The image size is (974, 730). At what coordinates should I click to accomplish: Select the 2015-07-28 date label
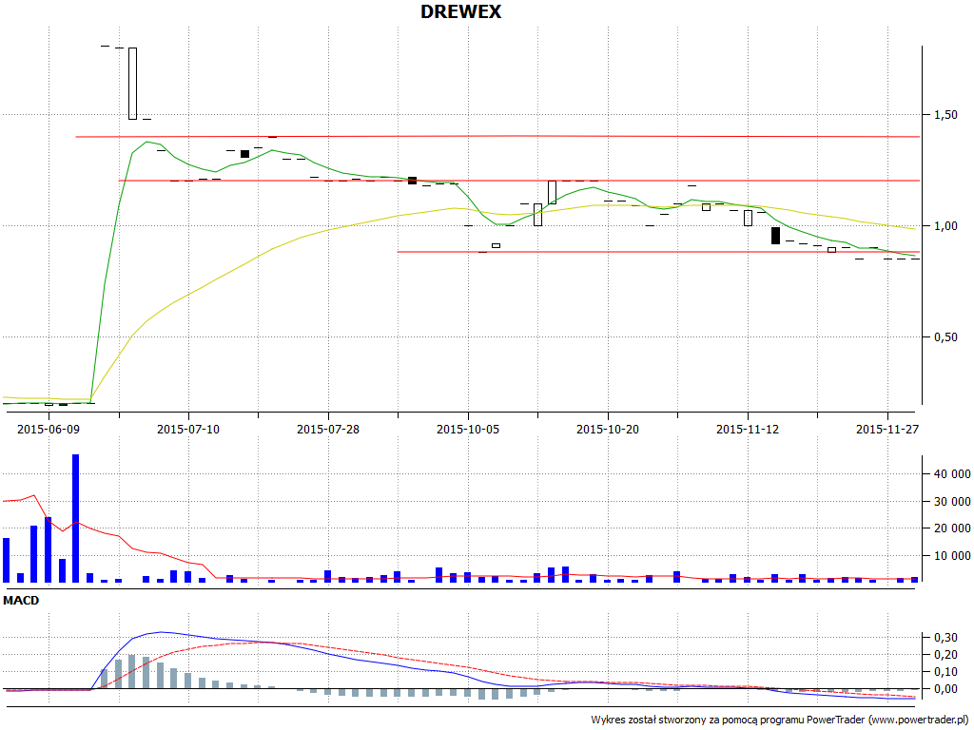click(x=328, y=429)
